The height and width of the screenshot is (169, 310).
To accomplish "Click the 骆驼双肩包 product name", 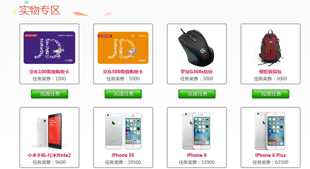I will (270, 72).
